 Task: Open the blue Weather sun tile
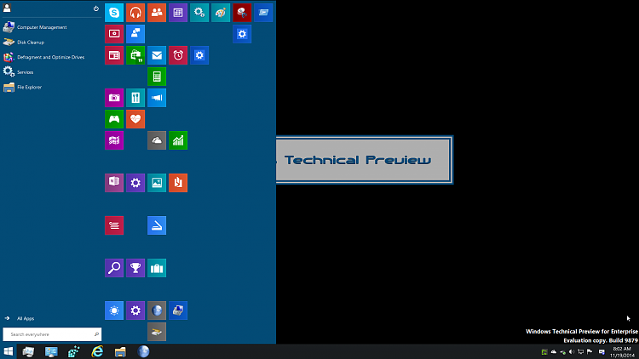pos(114,311)
